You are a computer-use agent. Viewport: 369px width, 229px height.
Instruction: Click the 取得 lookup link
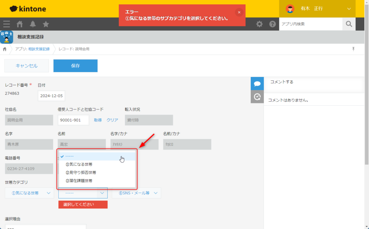coord(98,120)
